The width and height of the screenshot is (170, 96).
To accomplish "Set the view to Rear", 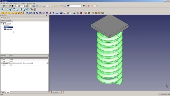I will coord(21,10).
